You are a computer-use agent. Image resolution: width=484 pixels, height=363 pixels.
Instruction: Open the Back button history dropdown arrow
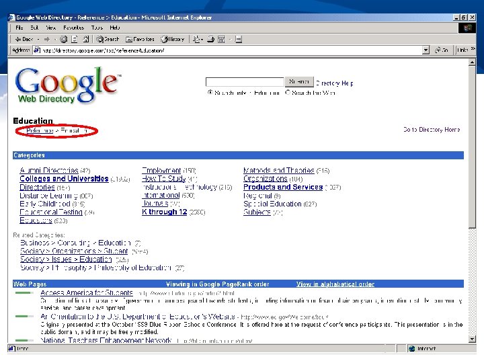coord(38,39)
